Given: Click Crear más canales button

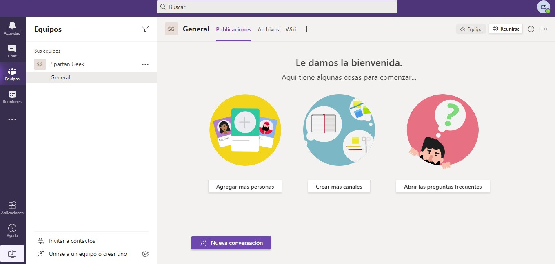Looking at the screenshot, I should coord(339,187).
